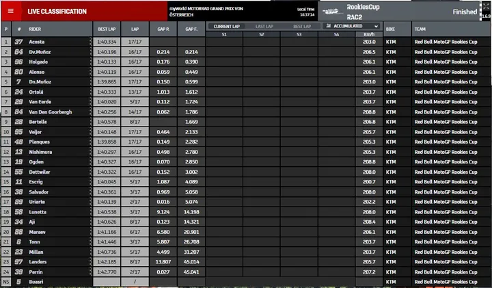
Task: Click gap value 14.198 for Lunetta
Action: (x=191, y=212)
